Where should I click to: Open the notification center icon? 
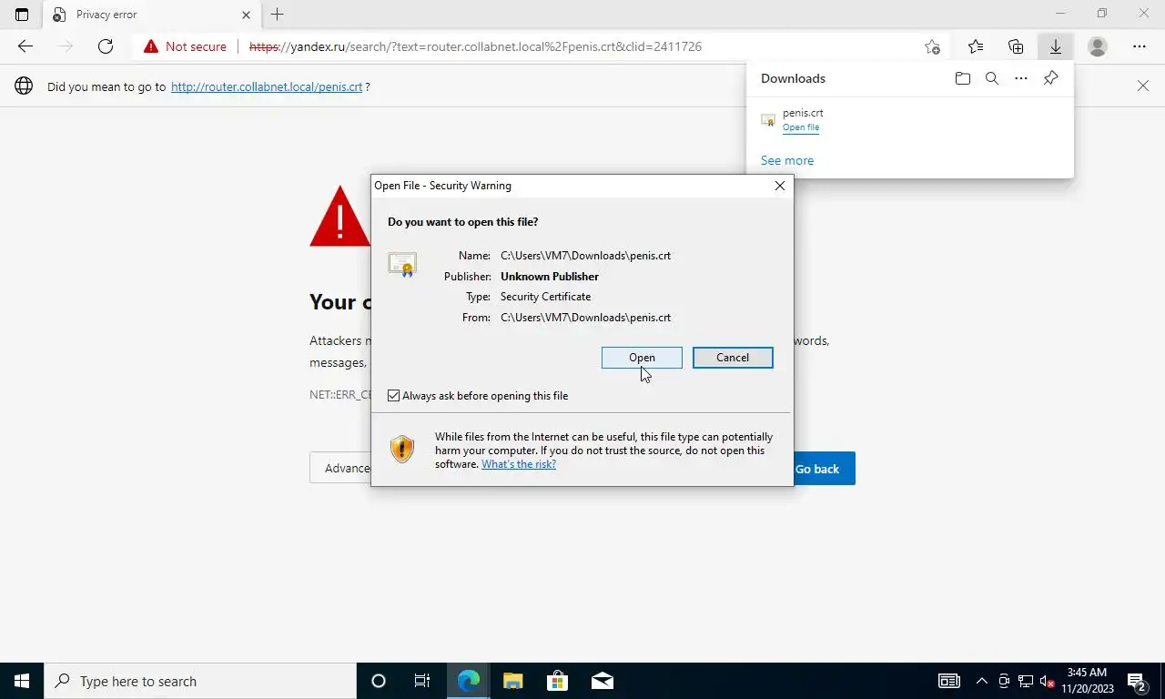click(1137, 681)
